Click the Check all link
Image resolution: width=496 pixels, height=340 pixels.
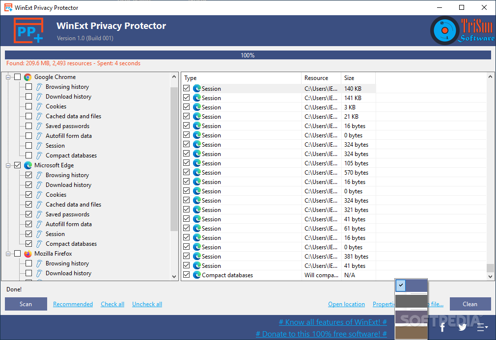click(112, 304)
